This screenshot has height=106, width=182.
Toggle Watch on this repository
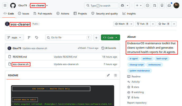coord(121,24)
